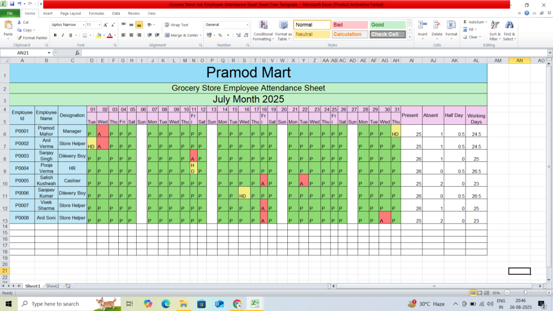The height and width of the screenshot is (311, 553).
Task: Switch to the Sheet2 worksheet tab
Action: 52,286
